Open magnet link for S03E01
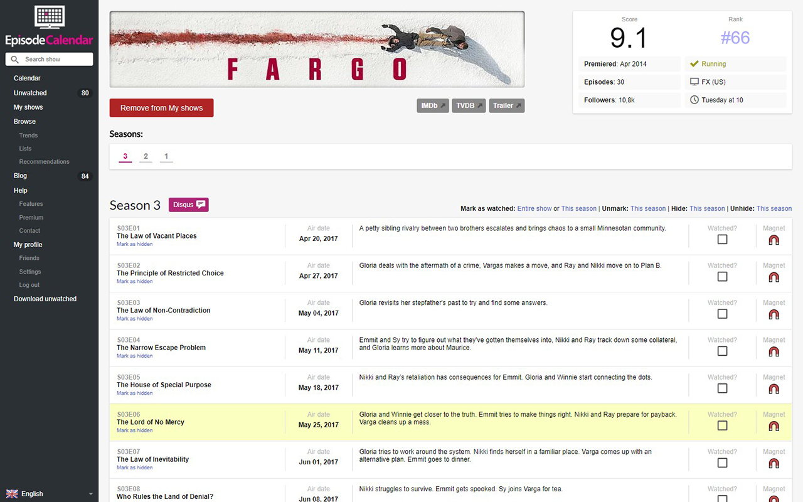 (774, 240)
